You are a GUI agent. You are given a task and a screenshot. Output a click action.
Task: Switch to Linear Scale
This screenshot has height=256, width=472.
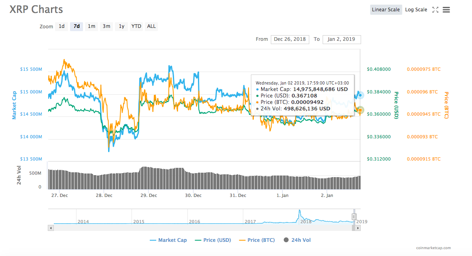tap(386, 10)
